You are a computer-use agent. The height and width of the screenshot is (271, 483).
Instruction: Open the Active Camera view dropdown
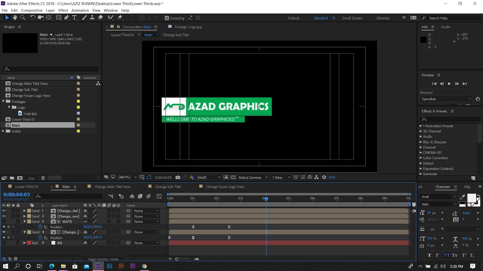pyautogui.click(x=253, y=177)
